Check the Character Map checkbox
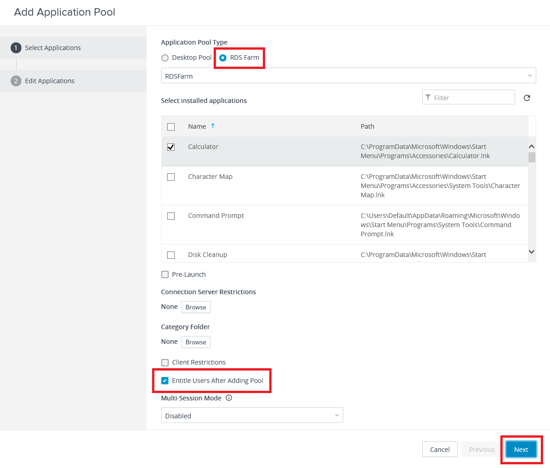This screenshot has height=468, width=550. 171,177
